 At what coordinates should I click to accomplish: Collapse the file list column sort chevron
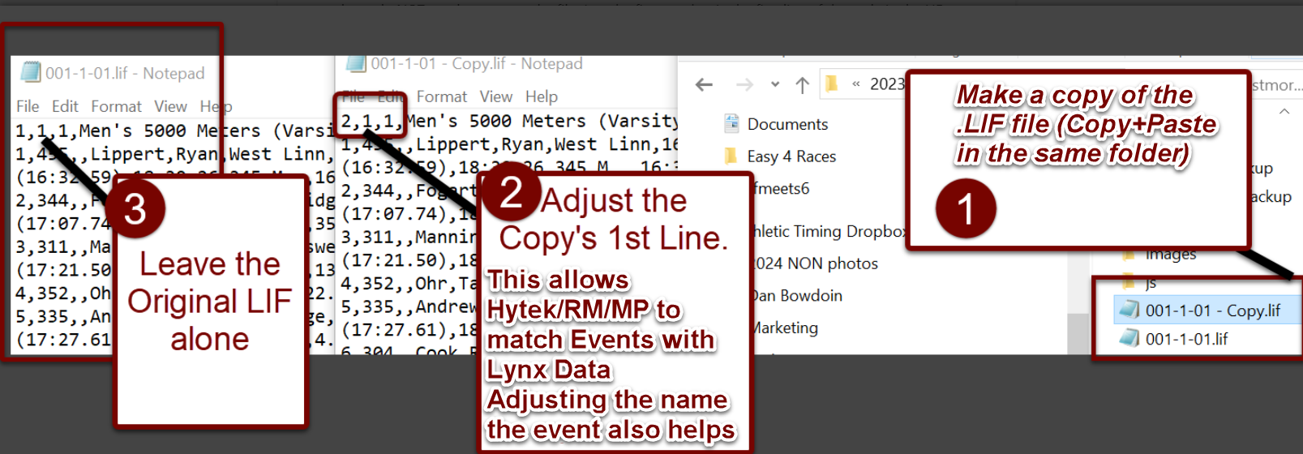[1284, 112]
